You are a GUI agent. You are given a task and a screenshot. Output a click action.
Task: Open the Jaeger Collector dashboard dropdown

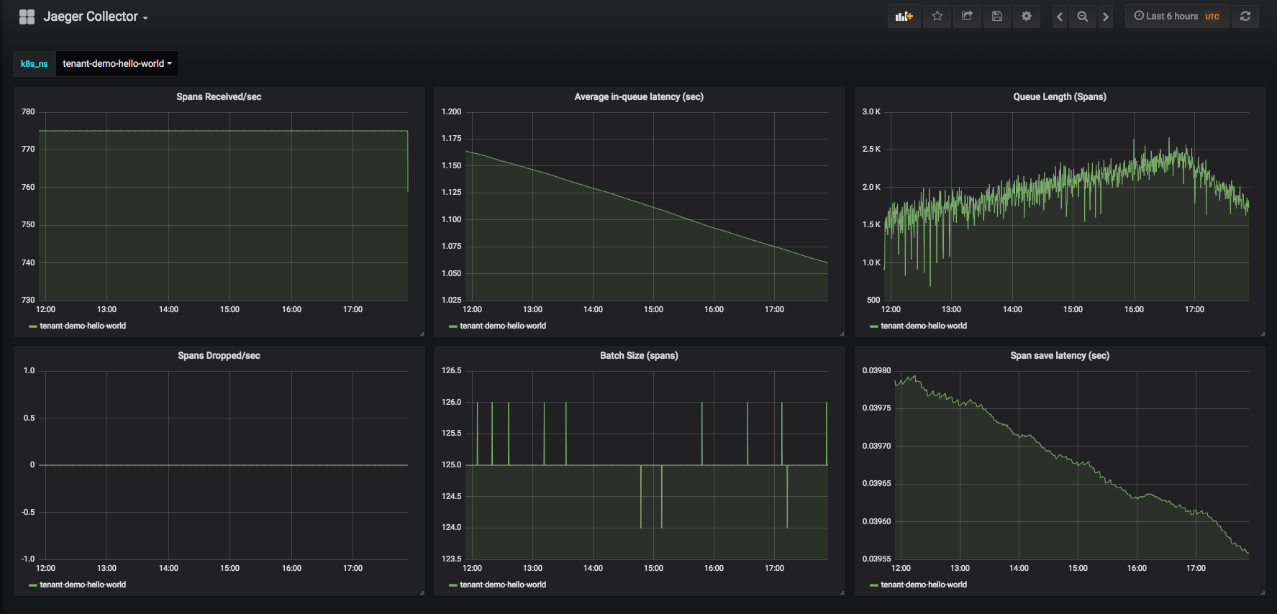point(96,17)
